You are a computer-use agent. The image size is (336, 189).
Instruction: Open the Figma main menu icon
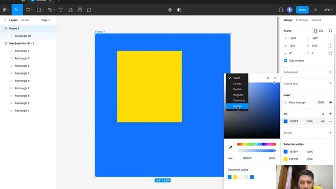[5, 10]
